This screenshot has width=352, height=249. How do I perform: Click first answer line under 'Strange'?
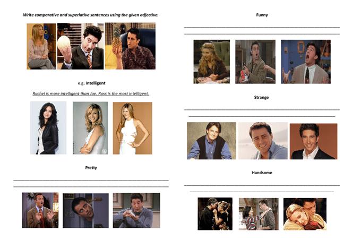(262, 109)
